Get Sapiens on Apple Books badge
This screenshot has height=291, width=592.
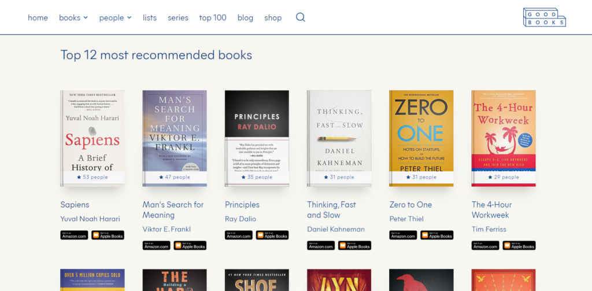(x=108, y=235)
